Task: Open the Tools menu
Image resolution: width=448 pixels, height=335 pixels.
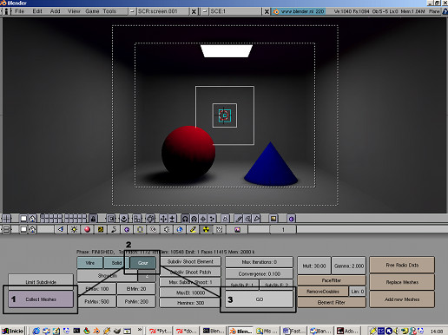Action: (109, 11)
